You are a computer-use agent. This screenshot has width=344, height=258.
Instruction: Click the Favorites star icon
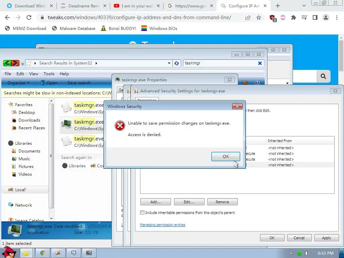point(10,104)
